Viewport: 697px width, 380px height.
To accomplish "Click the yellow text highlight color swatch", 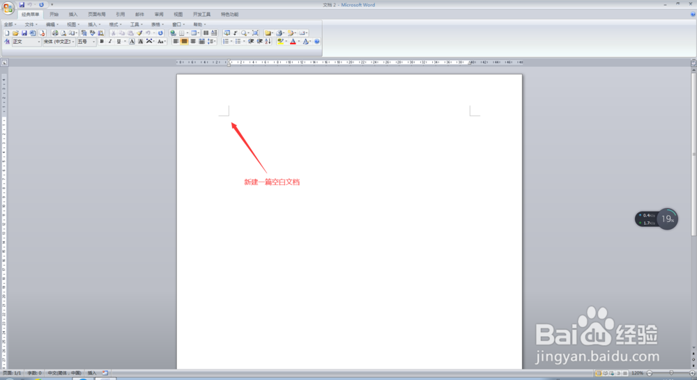I will 280,41.
